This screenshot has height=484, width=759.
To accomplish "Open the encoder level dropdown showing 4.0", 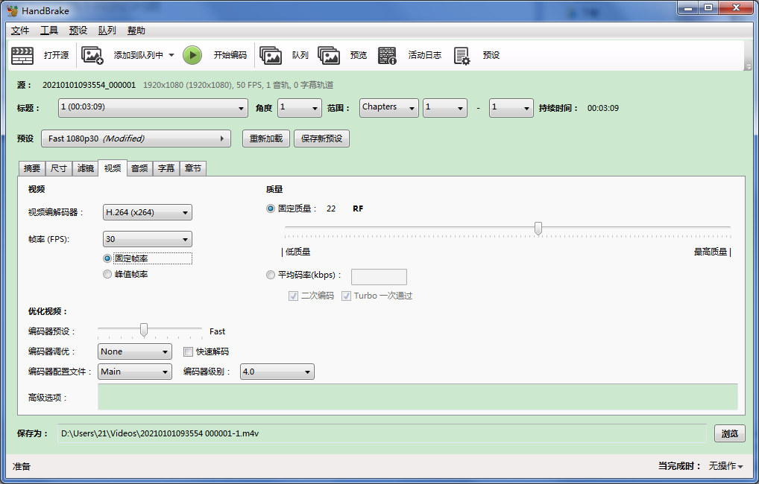I will click(277, 372).
